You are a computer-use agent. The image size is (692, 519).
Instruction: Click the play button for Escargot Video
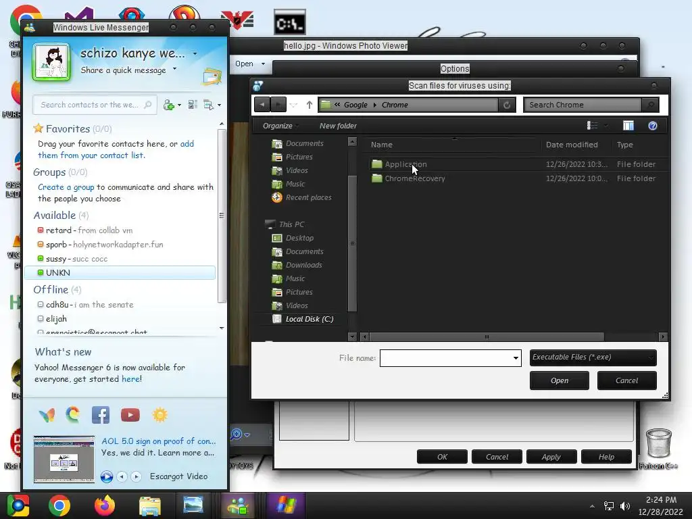pyautogui.click(x=106, y=476)
